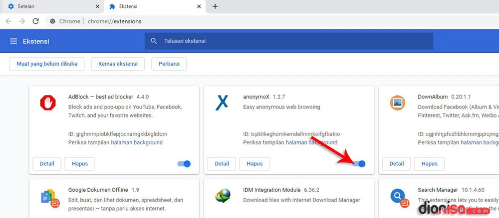The image size is (499, 218).
Task: Select AdBlock — best ad blocker name
Action: 101,97
